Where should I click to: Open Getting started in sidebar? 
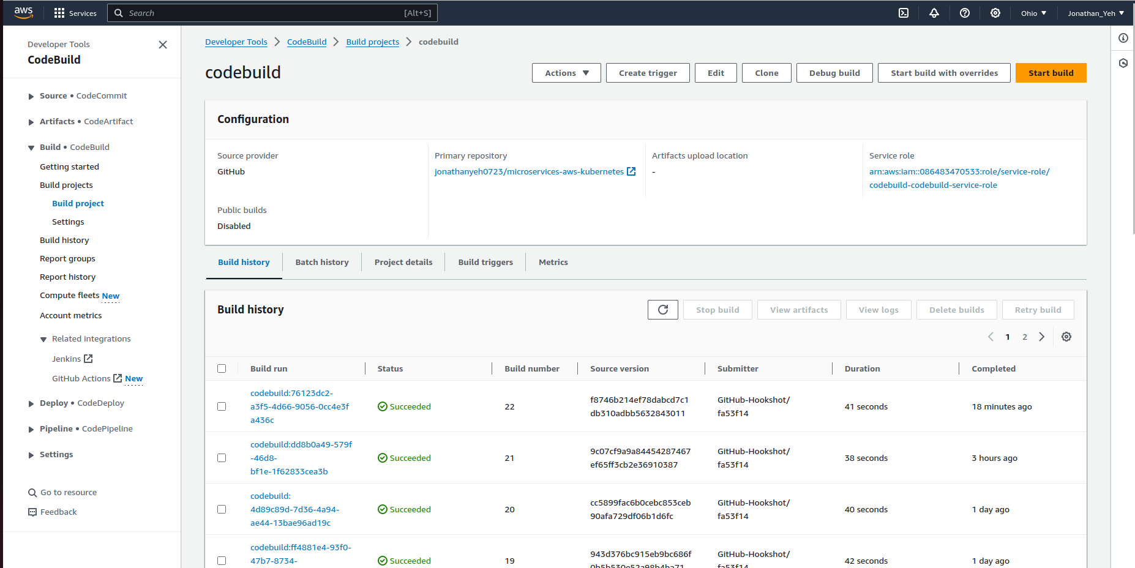(69, 166)
